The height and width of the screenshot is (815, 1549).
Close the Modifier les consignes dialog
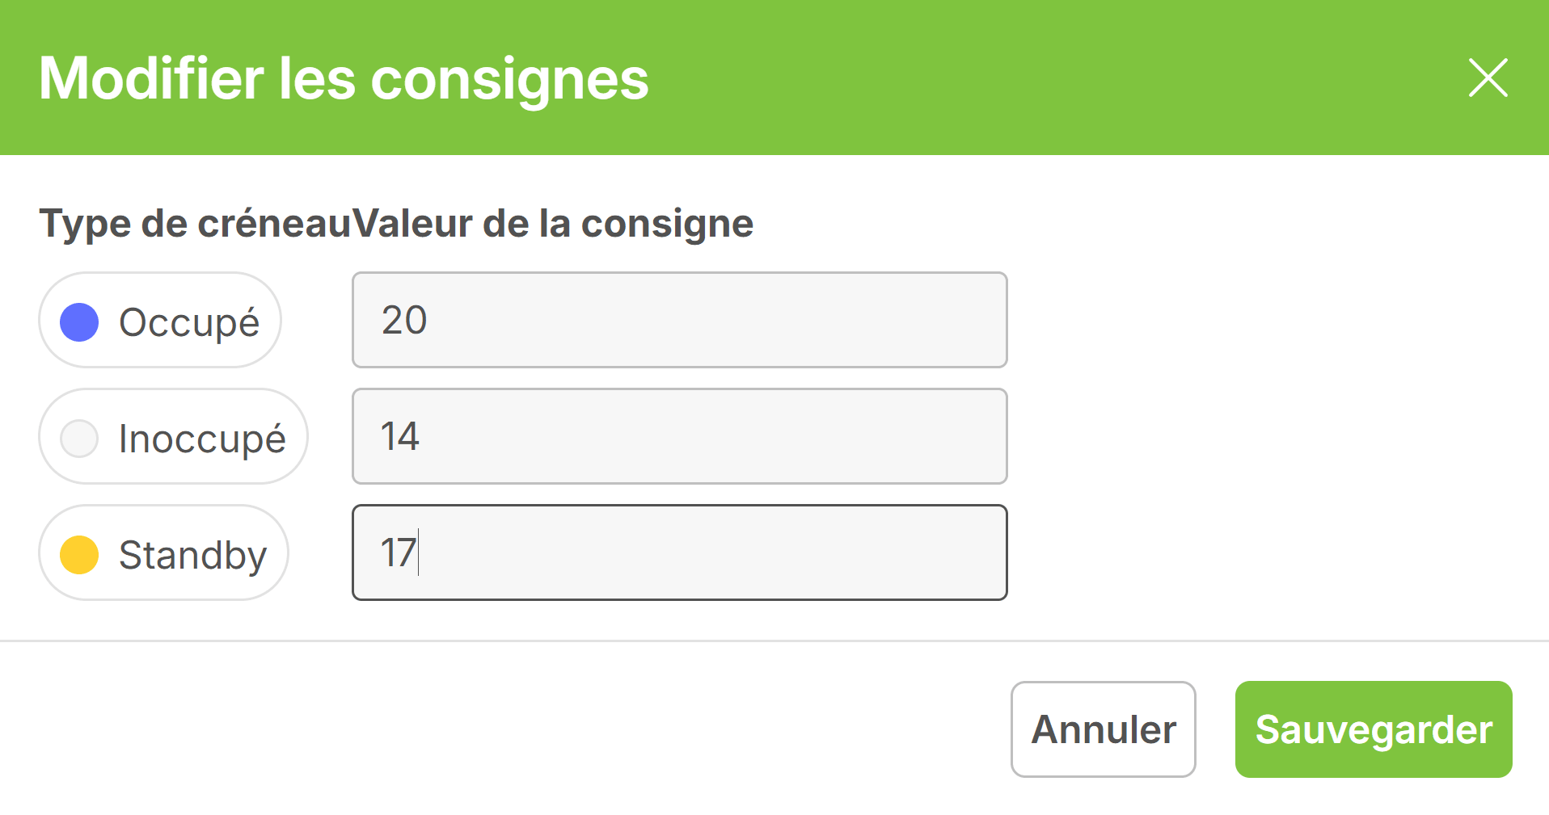(x=1488, y=78)
